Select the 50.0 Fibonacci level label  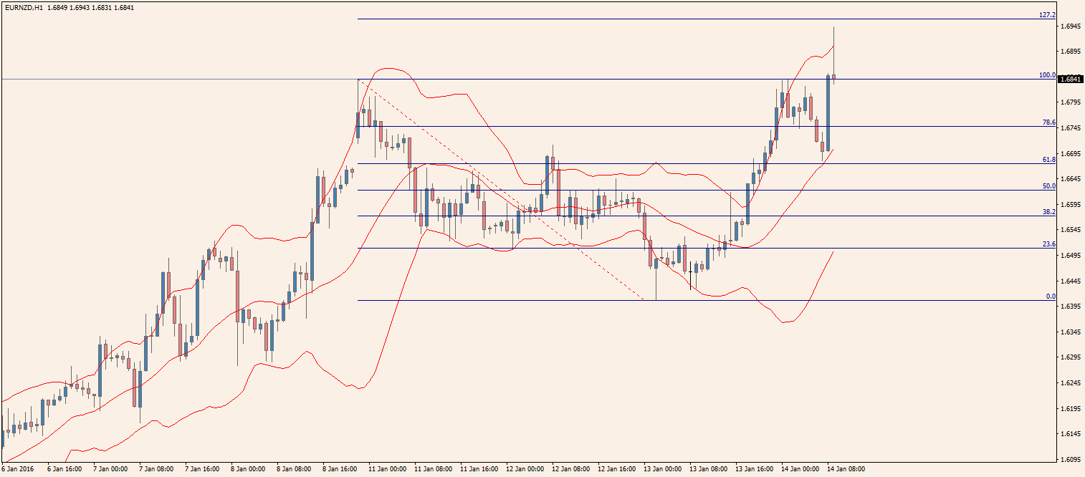tap(1049, 185)
